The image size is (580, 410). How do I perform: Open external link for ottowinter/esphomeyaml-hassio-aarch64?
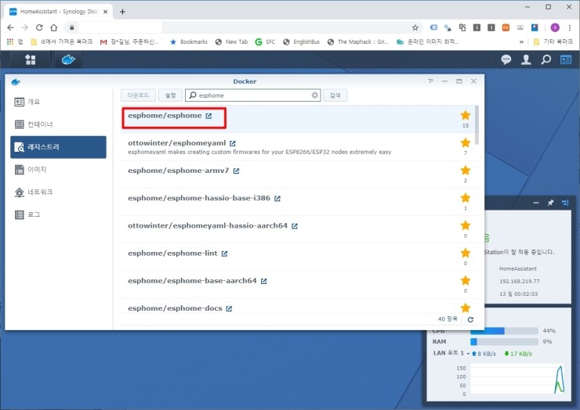295,226
